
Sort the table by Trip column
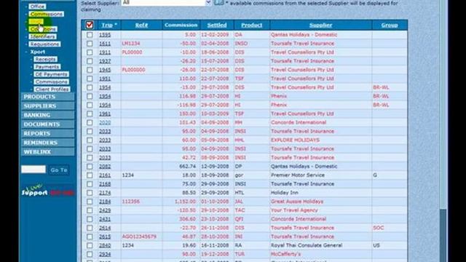pyautogui.click(x=107, y=25)
